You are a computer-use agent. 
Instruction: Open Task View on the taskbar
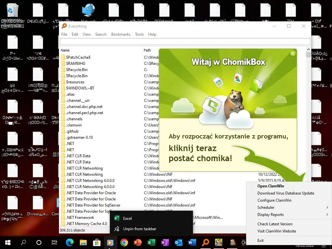pyautogui.click(x=54, y=243)
